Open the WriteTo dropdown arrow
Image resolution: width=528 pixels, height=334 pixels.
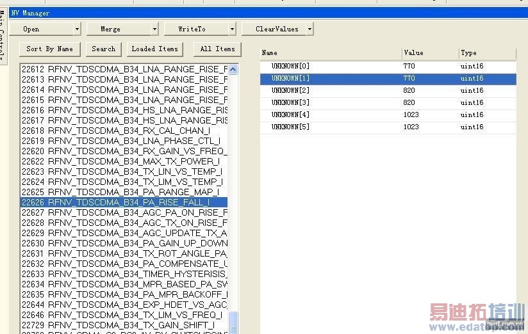pyautogui.click(x=232, y=29)
